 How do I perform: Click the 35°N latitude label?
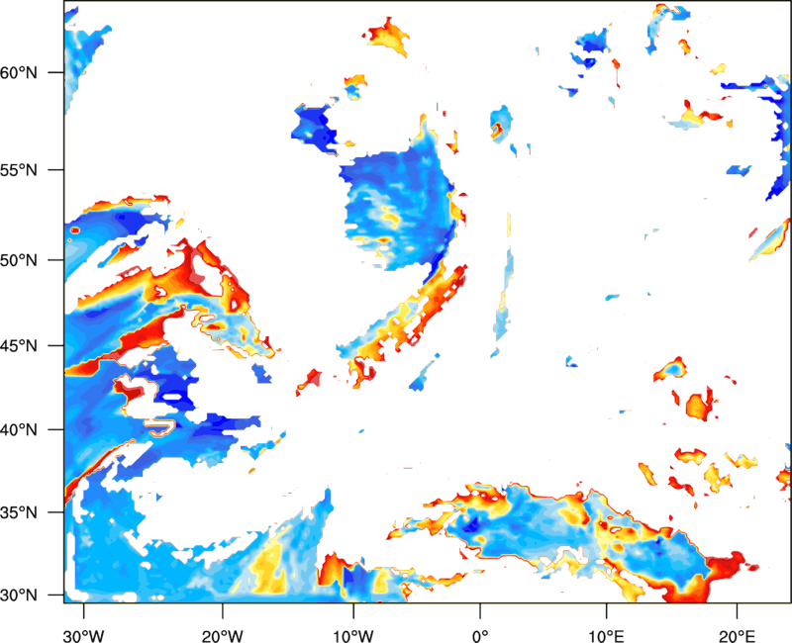(19, 512)
